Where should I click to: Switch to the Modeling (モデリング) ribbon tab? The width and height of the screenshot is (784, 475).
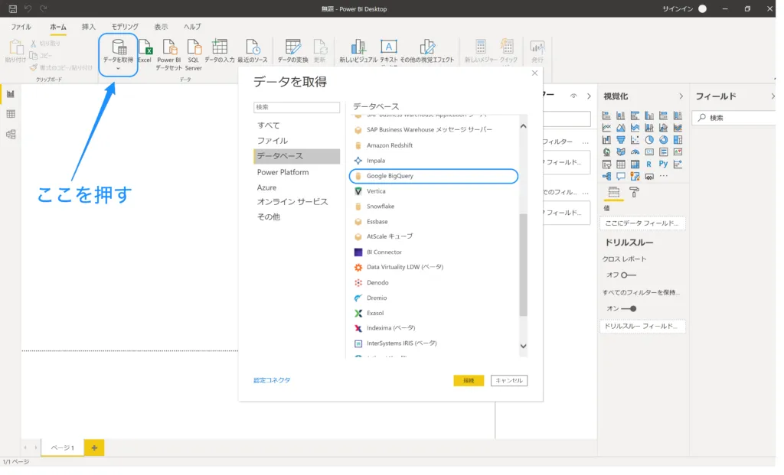[126, 27]
